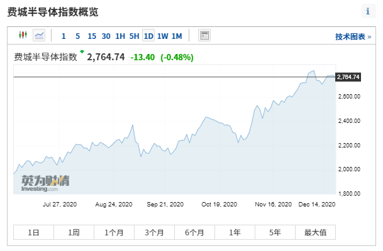This screenshot has width=383, height=251.
Task: Click the Oct 19, 2020 axis label
Action: click(219, 204)
